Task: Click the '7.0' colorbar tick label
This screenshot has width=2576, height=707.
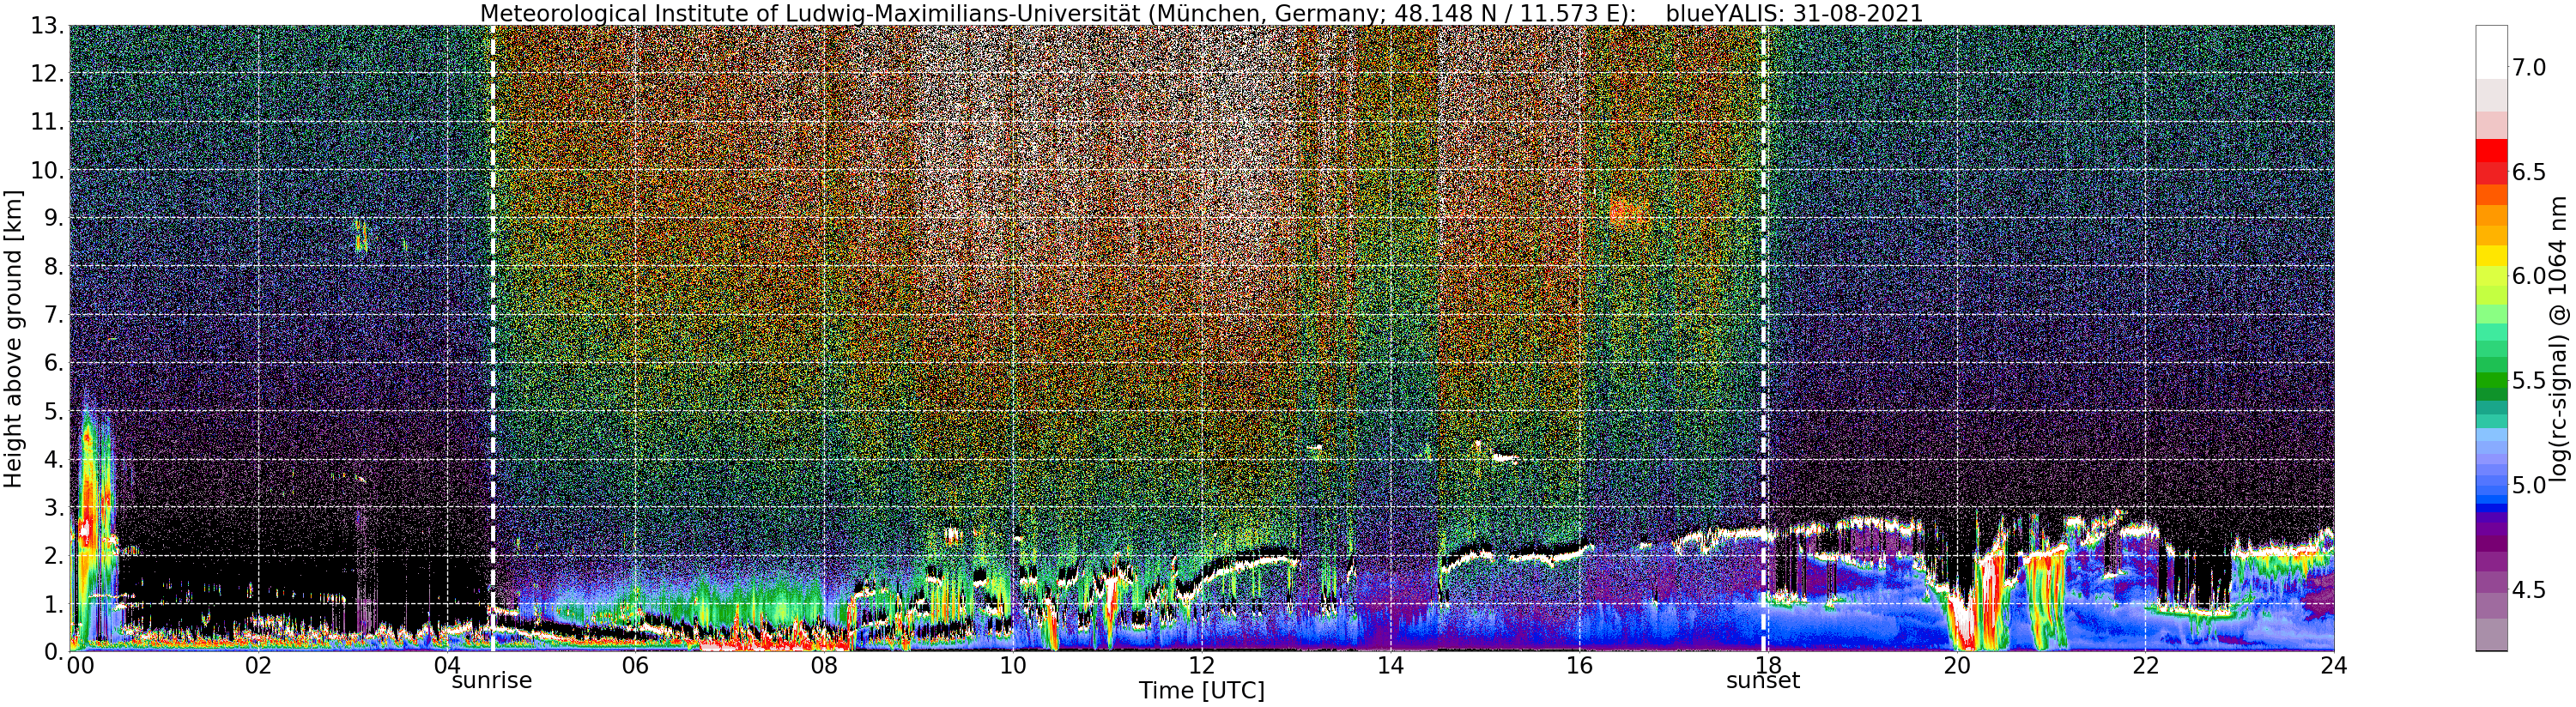Action: point(2528,67)
